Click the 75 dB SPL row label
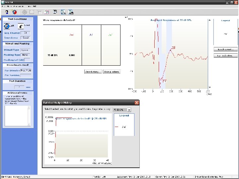 pyautogui.click(x=52, y=55)
